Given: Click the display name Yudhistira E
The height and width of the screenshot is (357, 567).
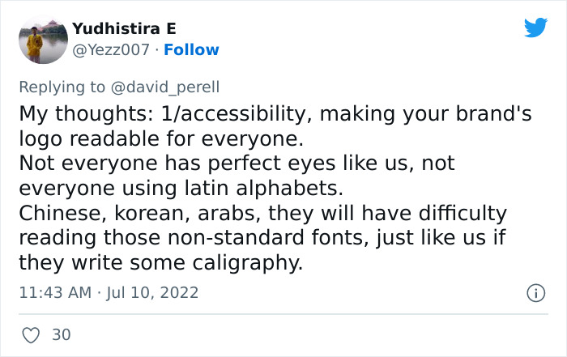Looking at the screenshot, I should coord(124,29).
